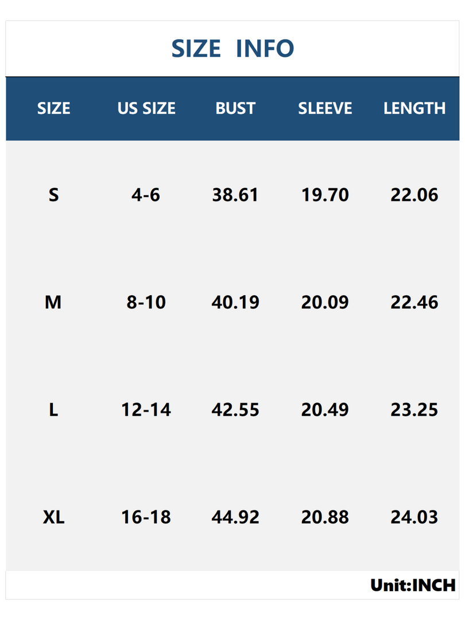Click sleeve value 20.09
Image resolution: width=465 pixels, height=620 pixels.
325,303
